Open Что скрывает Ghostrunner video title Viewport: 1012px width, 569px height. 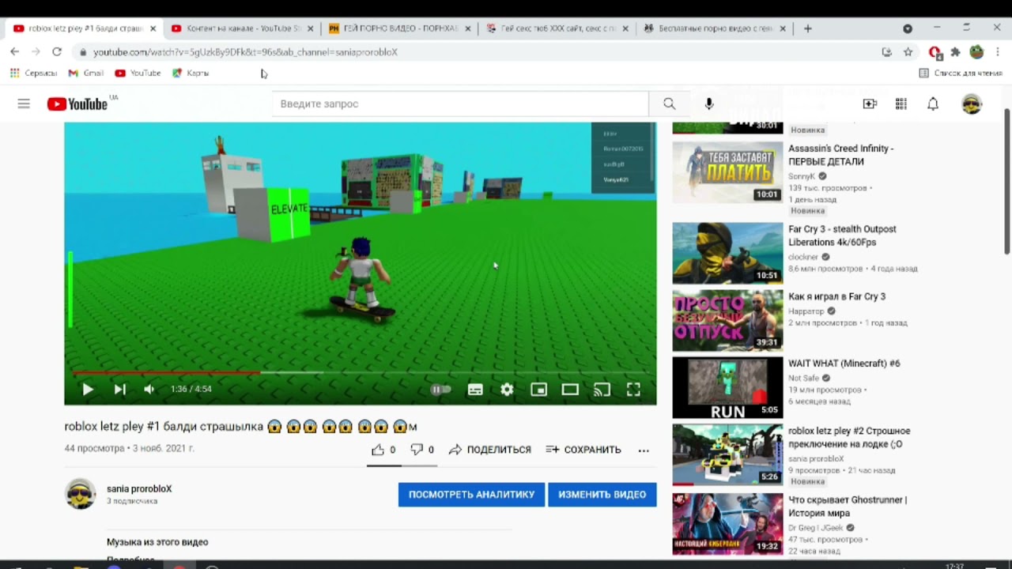click(x=848, y=507)
